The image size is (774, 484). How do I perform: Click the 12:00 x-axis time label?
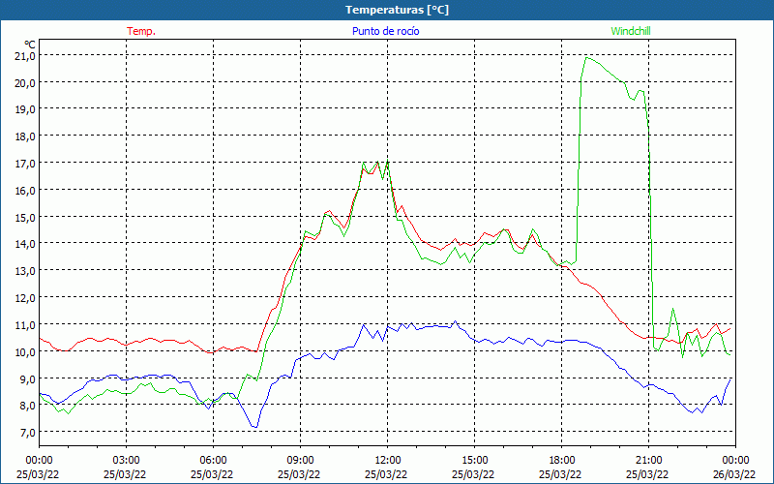click(x=387, y=461)
